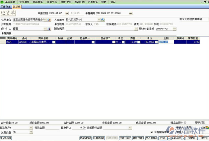Open the supplier lookup icon beside 往来单位
209x141 pixels.
[x=49, y=20]
